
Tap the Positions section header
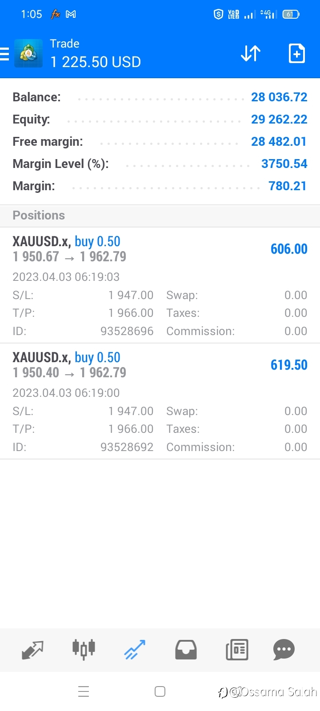pyautogui.click(x=160, y=216)
